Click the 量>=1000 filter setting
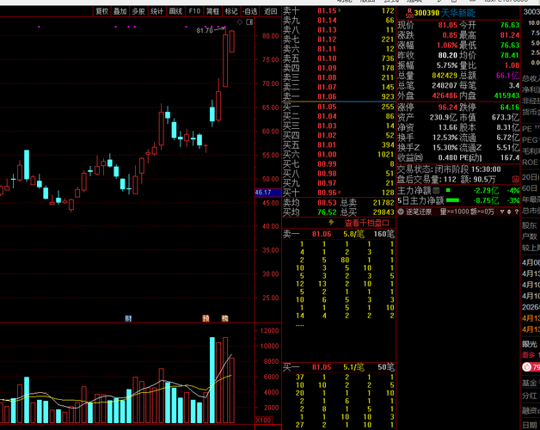Viewport: 540px width, 430px height. (455, 212)
